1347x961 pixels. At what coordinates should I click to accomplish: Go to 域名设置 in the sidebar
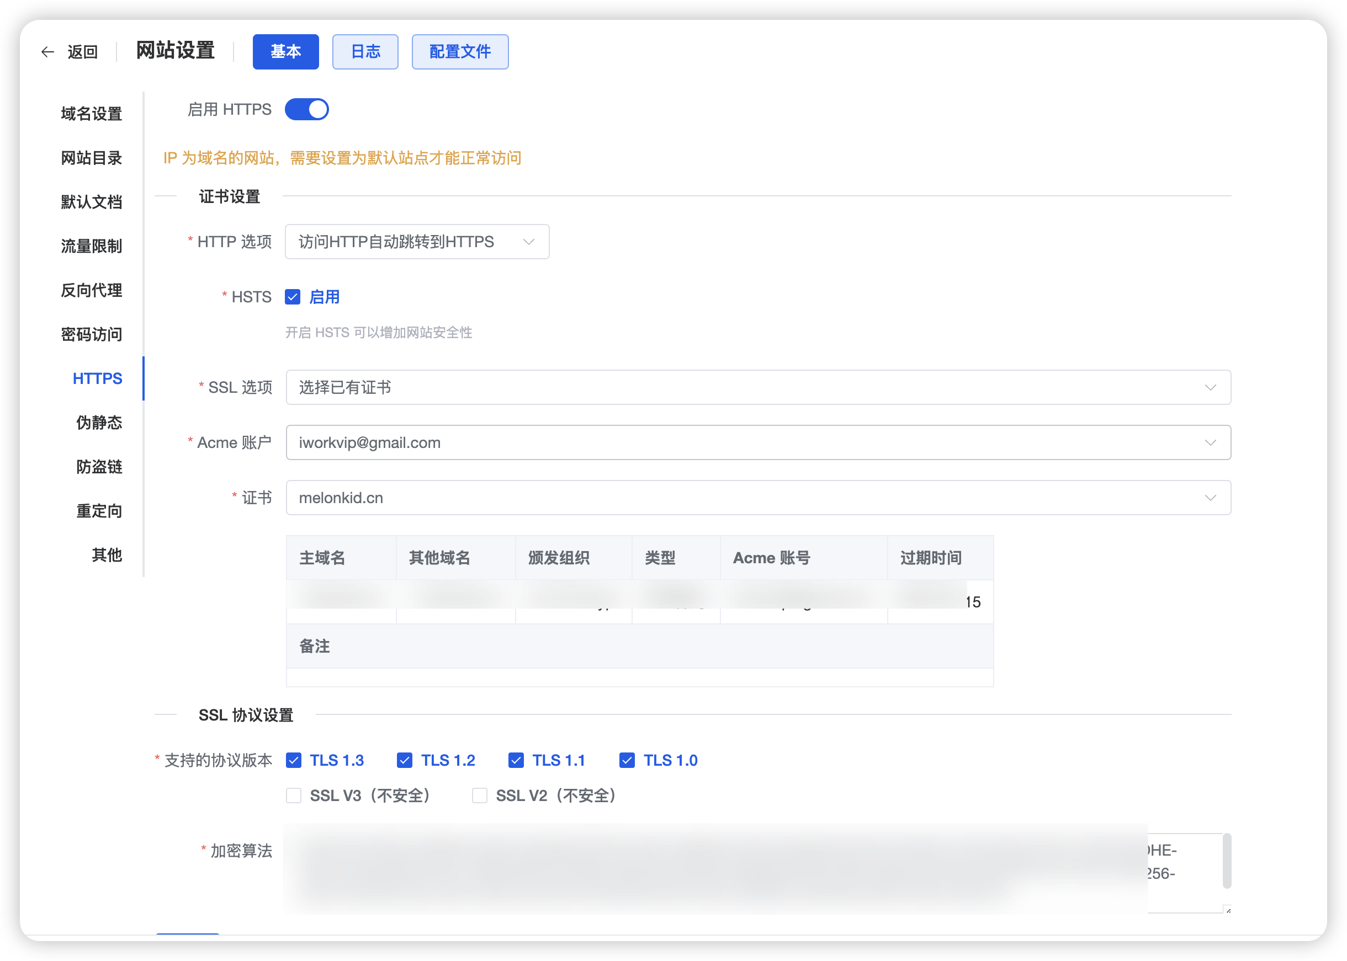click(91, 114)
